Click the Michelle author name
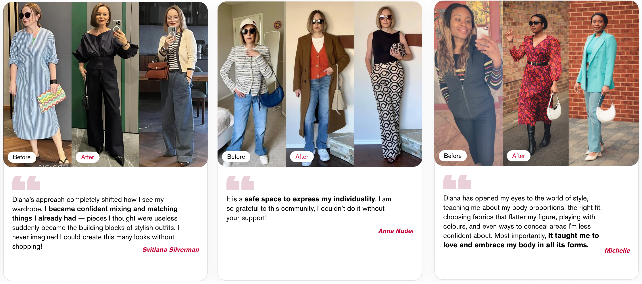 point(617,250)
